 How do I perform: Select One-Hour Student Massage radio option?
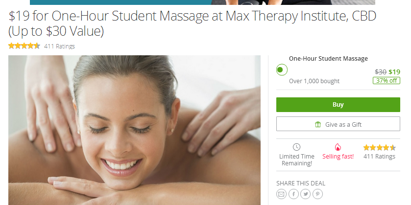(282, 70)
